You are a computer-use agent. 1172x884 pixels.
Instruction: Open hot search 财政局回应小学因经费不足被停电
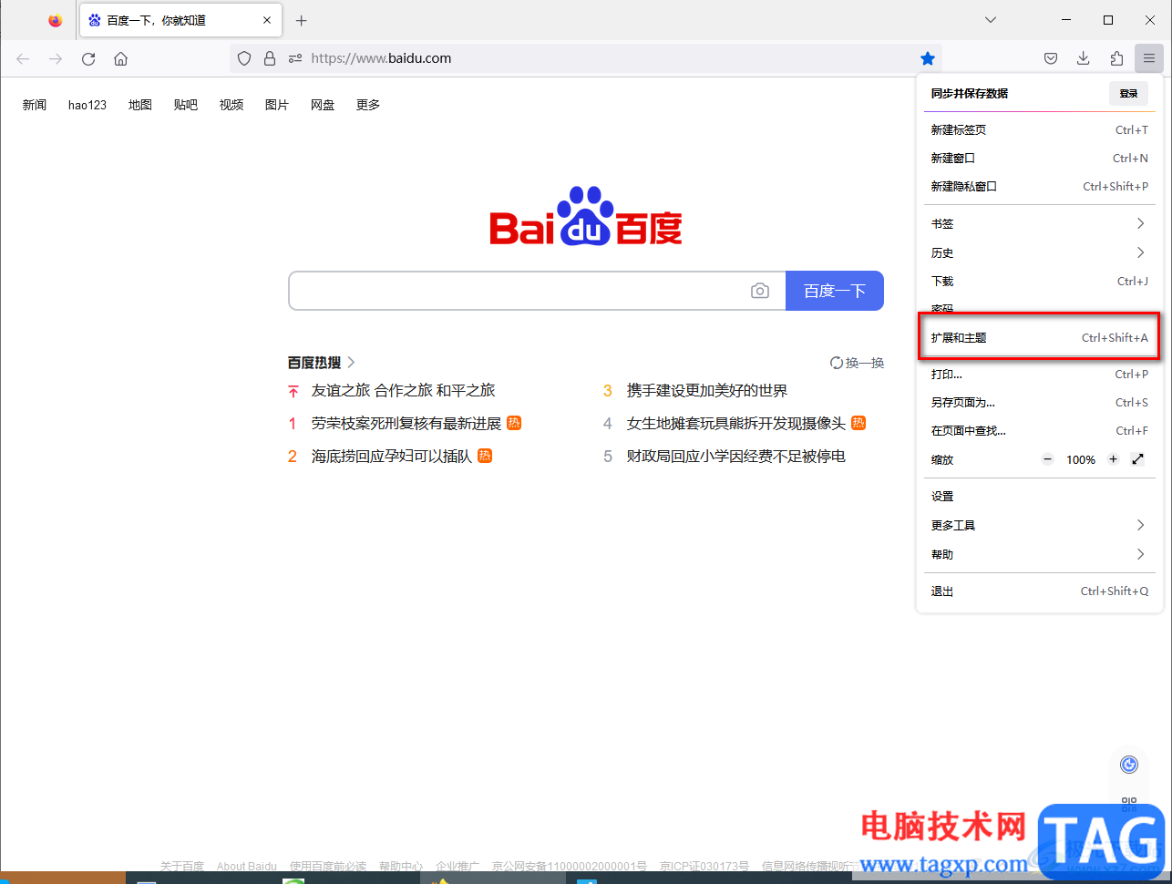pyautogui.click(x=736, y=456)
